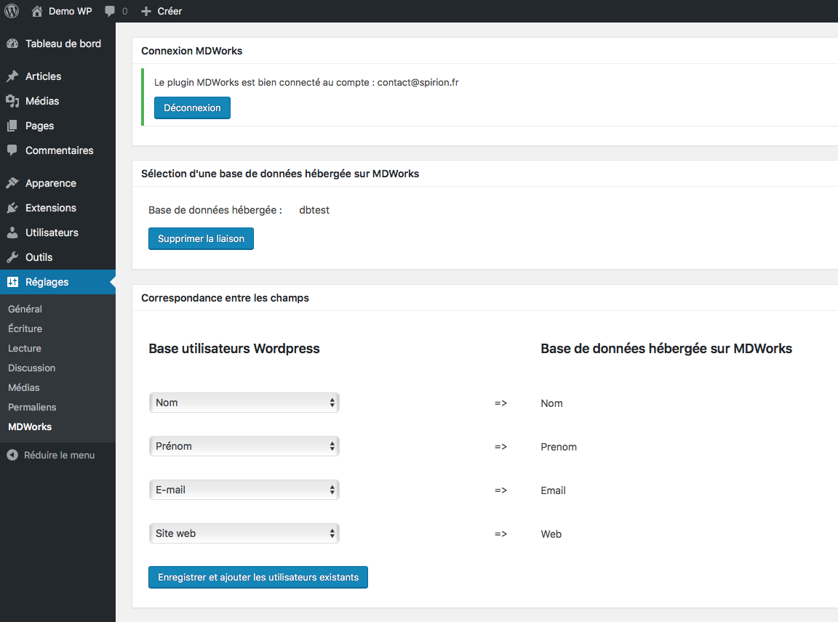
Task: Open Lecture settings submenu
Action: pyautogui.click(x=25, y=348)
